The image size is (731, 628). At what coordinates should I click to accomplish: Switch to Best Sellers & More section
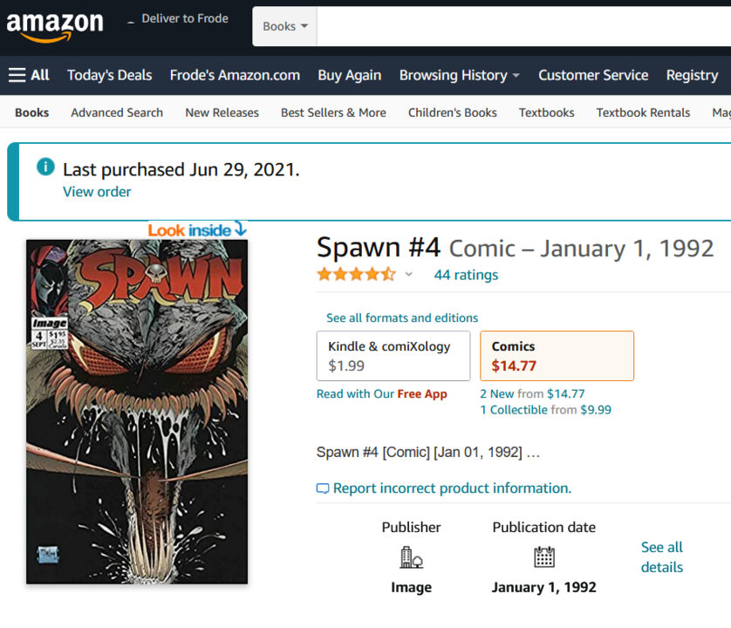(x=334, y=113)
